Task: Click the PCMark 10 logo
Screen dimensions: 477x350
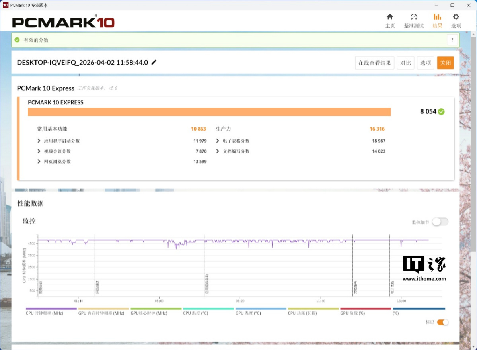Action: (63, 22)
